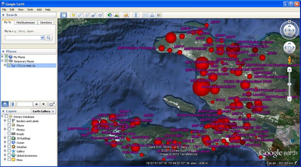Image resolution: width=301 pixels, height=167 pixels.
Task: Click in the Fly to input field
Action: 23,38
